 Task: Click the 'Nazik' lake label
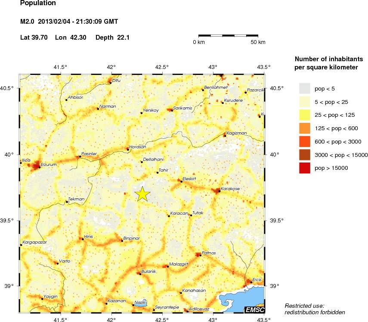tap(140, 303)
